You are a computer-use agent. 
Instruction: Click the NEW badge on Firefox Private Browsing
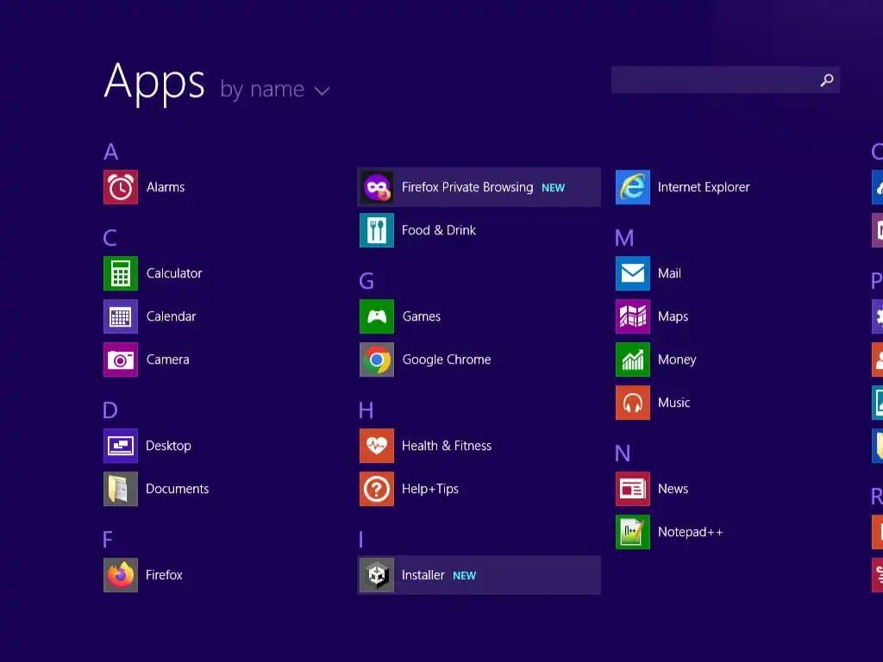point(553,187)
